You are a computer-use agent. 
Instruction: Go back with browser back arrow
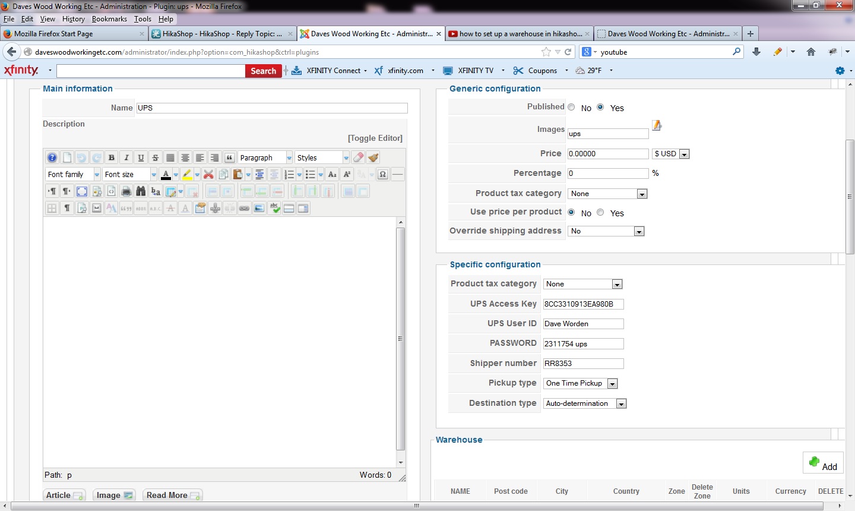point(12,52)
